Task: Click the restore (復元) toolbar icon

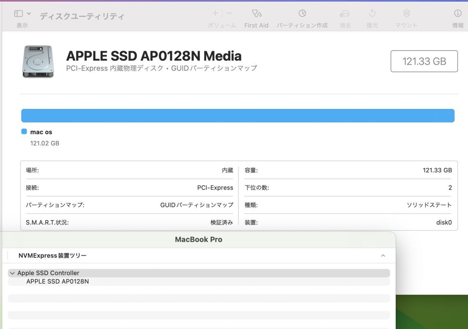Action: (x=372, y=13)
